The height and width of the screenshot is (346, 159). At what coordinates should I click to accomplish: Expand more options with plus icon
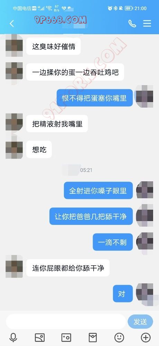click(146, 337)
